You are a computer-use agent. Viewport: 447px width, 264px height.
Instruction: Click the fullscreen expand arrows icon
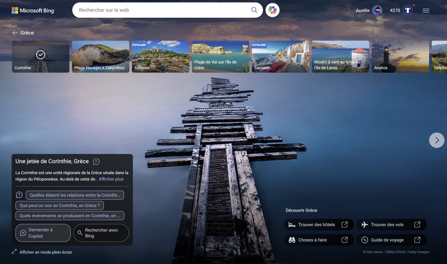(14, 252)
